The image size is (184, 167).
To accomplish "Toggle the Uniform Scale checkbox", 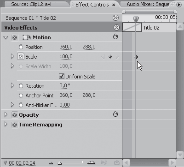I will coord(62,76).
